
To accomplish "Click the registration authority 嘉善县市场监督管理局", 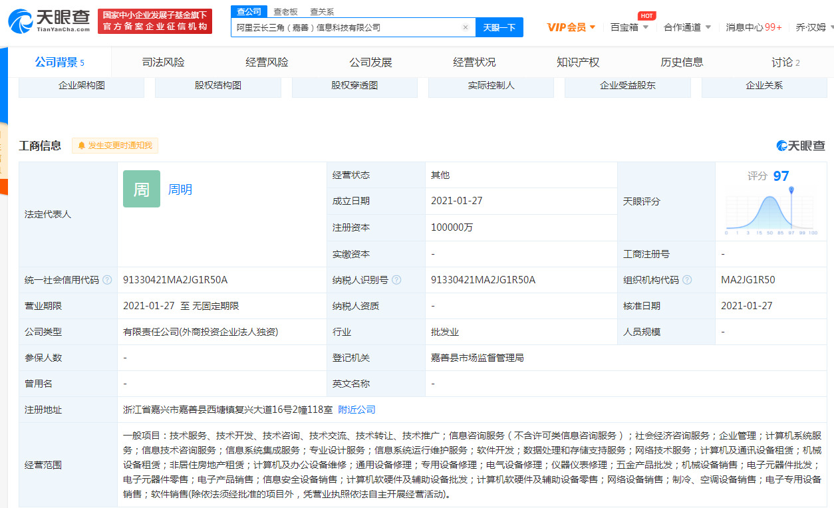I will [x=478, y=358].
